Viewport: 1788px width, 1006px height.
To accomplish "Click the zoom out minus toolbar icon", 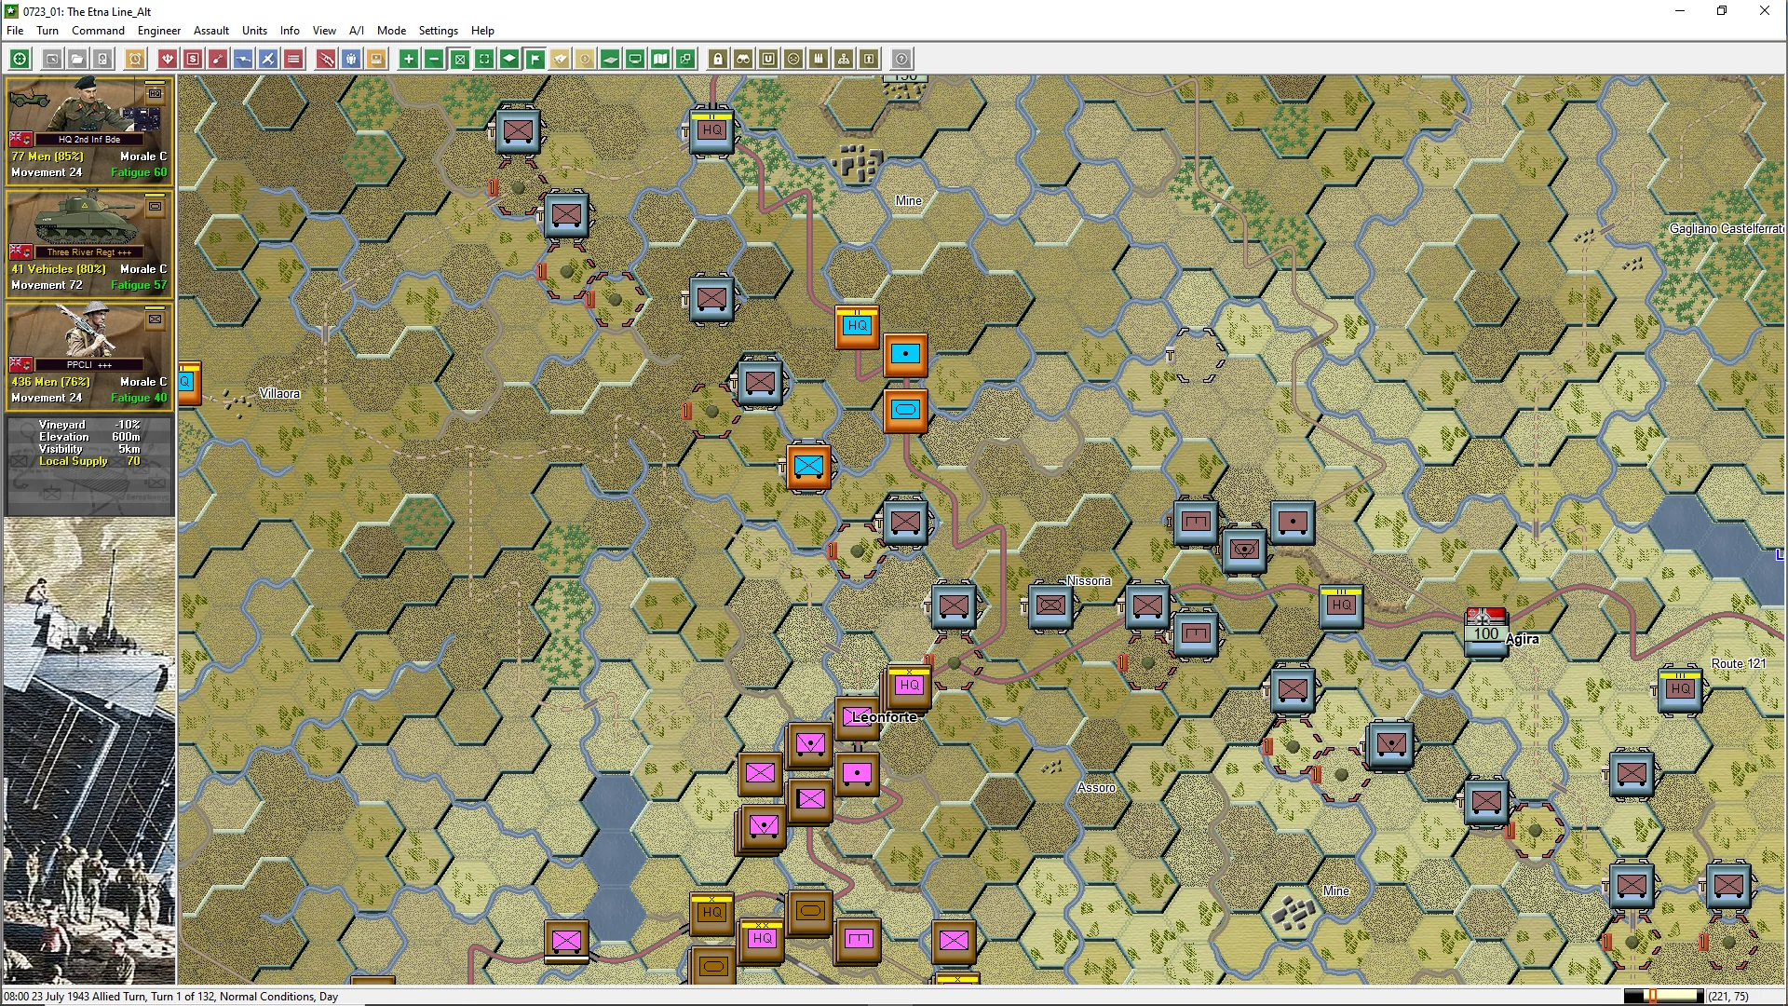I will 433,59.
